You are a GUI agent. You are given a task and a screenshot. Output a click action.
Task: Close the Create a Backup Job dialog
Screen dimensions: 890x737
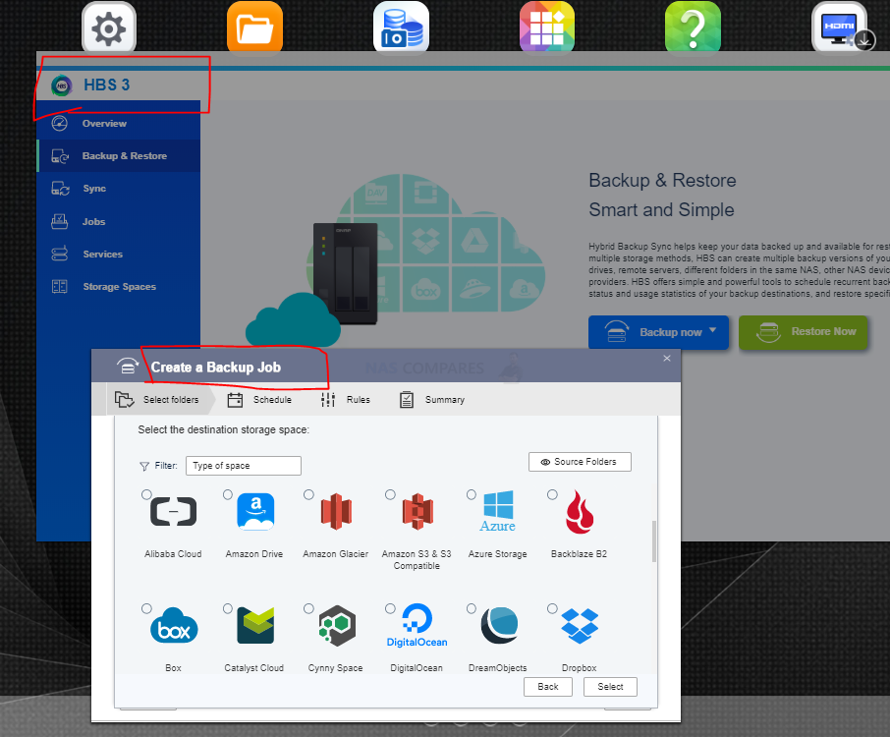pyautogui.click(x=667, y=359)
